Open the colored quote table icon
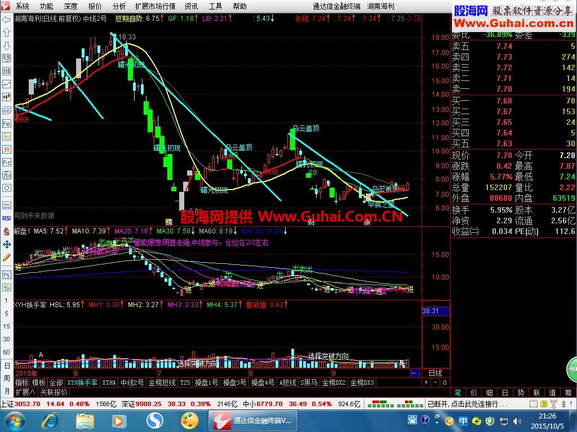Viewport: 577px width, 432px height. (6, 71)
